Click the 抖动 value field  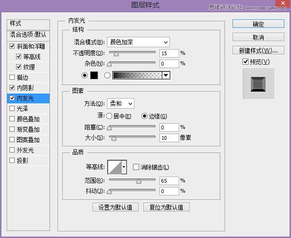(169, 191)
